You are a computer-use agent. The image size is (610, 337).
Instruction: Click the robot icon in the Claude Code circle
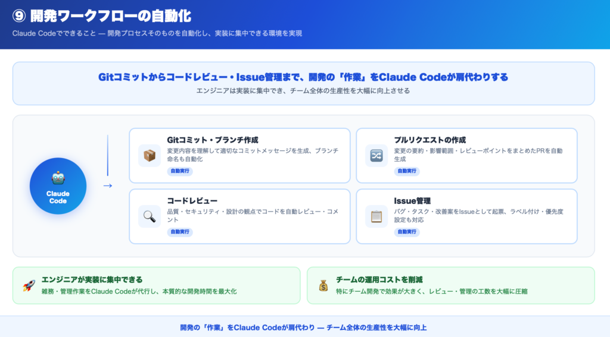click(x=58, y=178)
